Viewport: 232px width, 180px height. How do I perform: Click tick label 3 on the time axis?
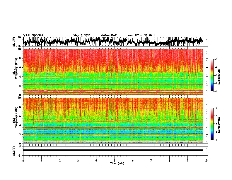click(78, 161)
